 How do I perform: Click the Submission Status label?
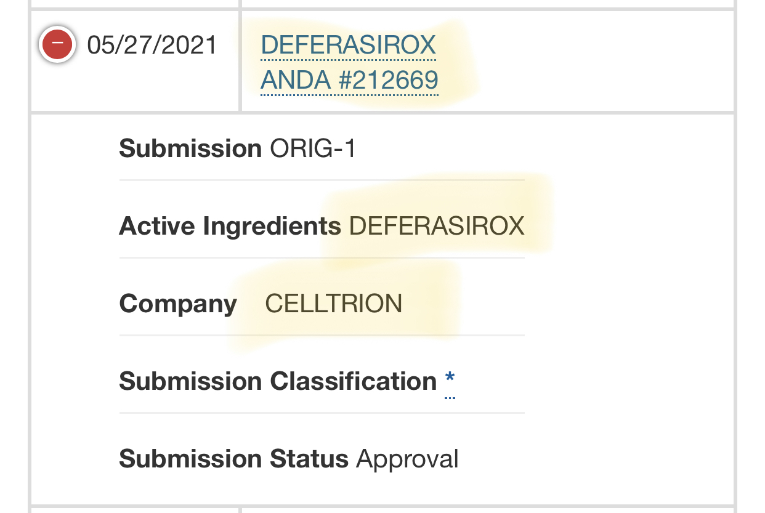click(234, 459)
